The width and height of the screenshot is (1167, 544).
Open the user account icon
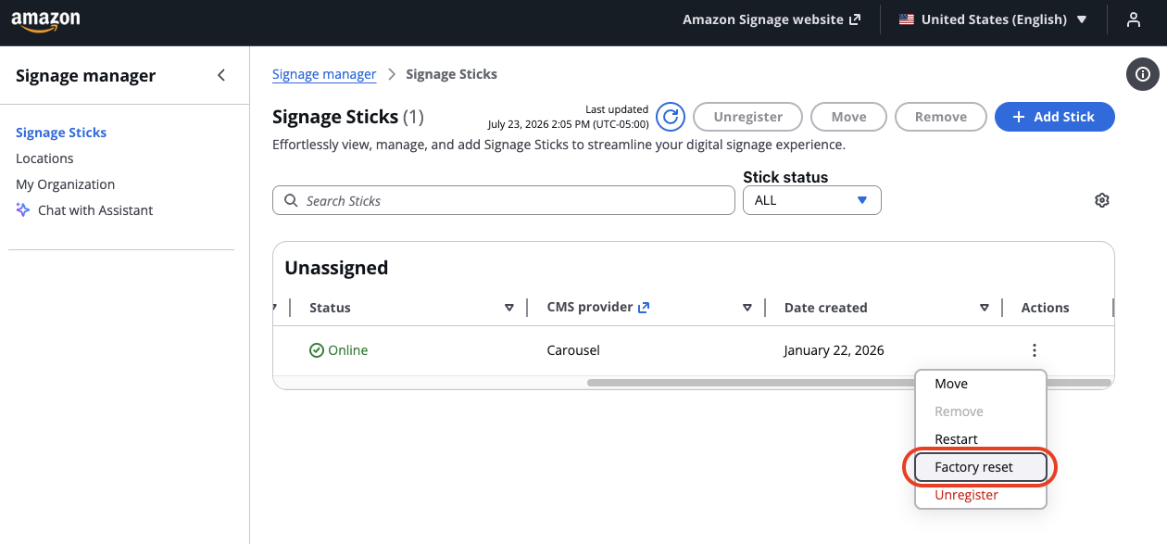1134,19
